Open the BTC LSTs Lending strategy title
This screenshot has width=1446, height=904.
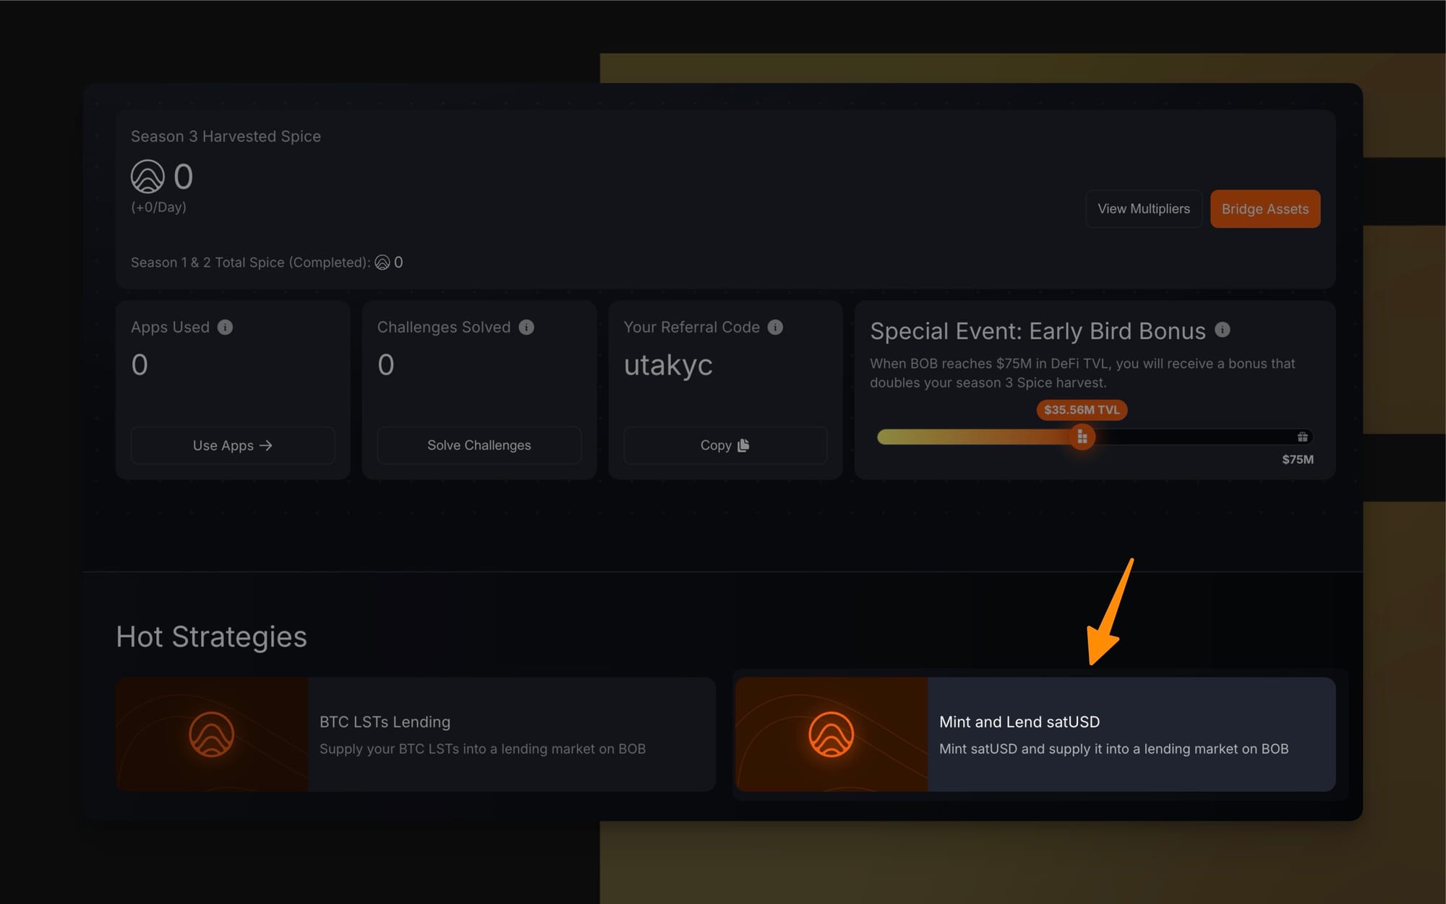(x=385, y=722)
